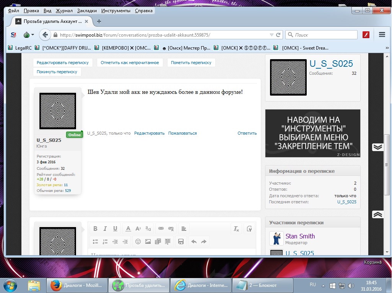The width and height of the screenshot is (392, 293).
Task: Jump down with double-chevron down button
Action: point(378,147)
